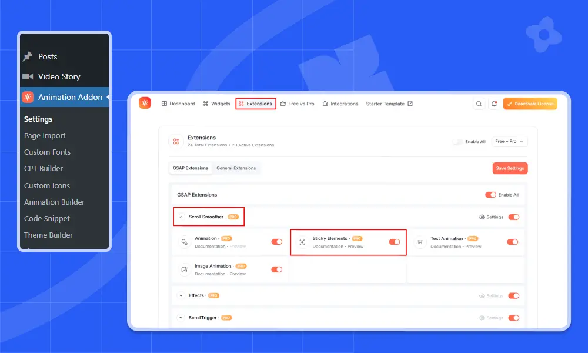Open the Dashboard menu item icon
588x353 pixels.
pyautogui.click(x=163, y=104)
